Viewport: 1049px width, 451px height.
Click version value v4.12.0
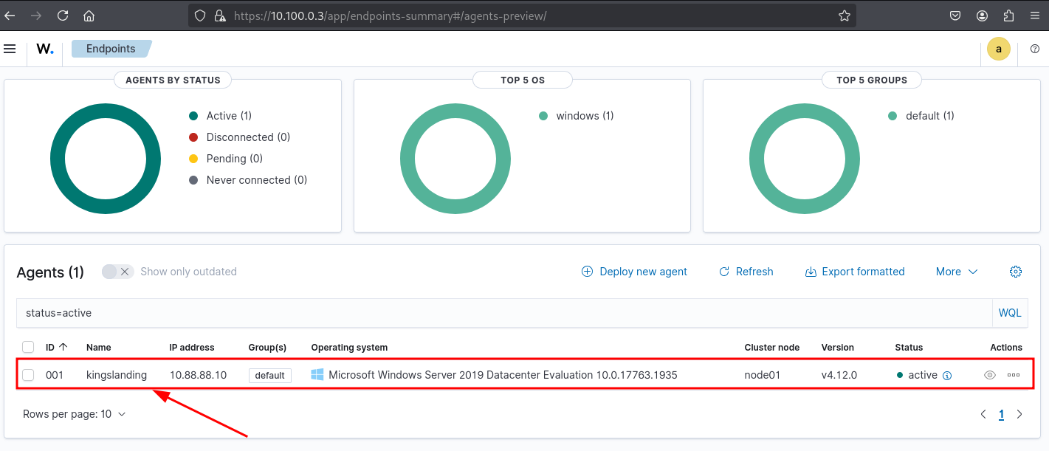coord(839,375)
